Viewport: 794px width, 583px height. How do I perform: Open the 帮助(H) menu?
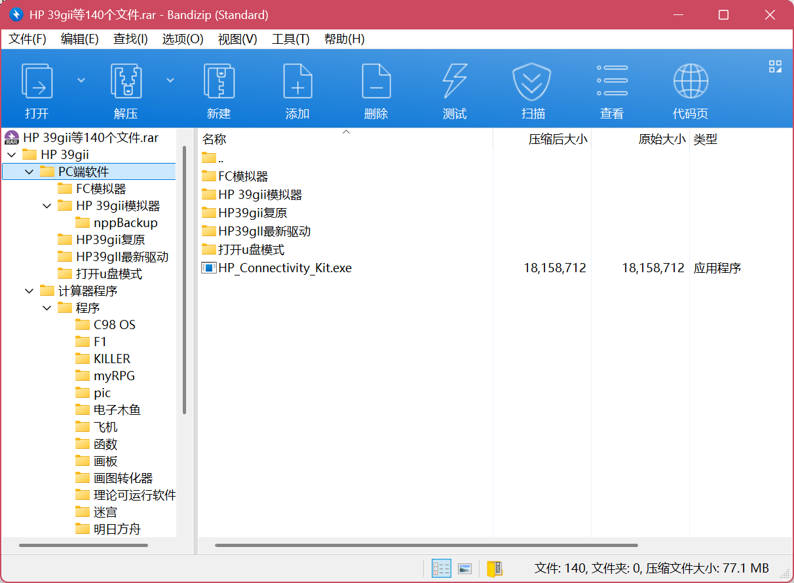345,39
